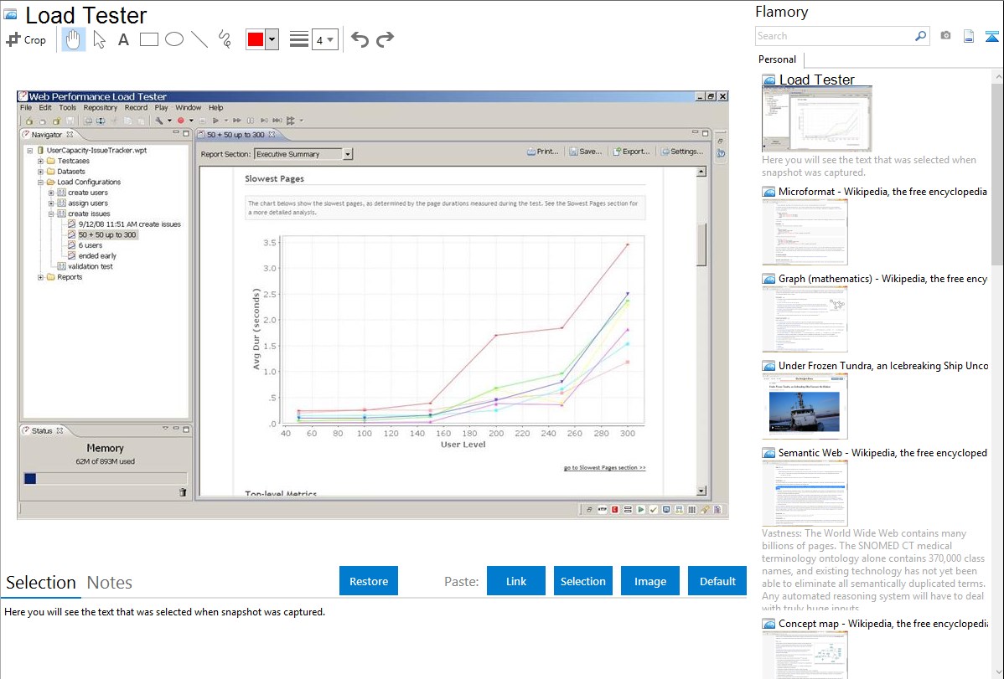Viewport: 1004px width, 679px height.
Task: Follow the 'go to Slowest Pages section' link
Action: pyautogui.click(x=604, y=468)
